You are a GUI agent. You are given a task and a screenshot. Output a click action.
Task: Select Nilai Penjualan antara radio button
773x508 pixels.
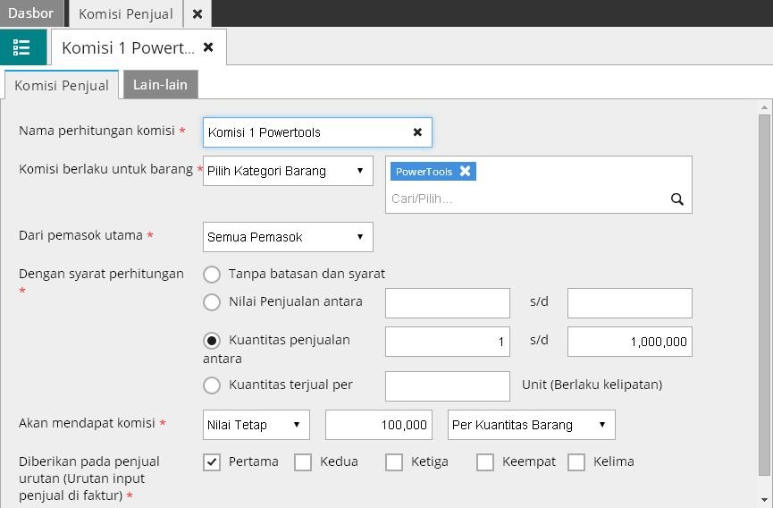click(x=212, y=302)
